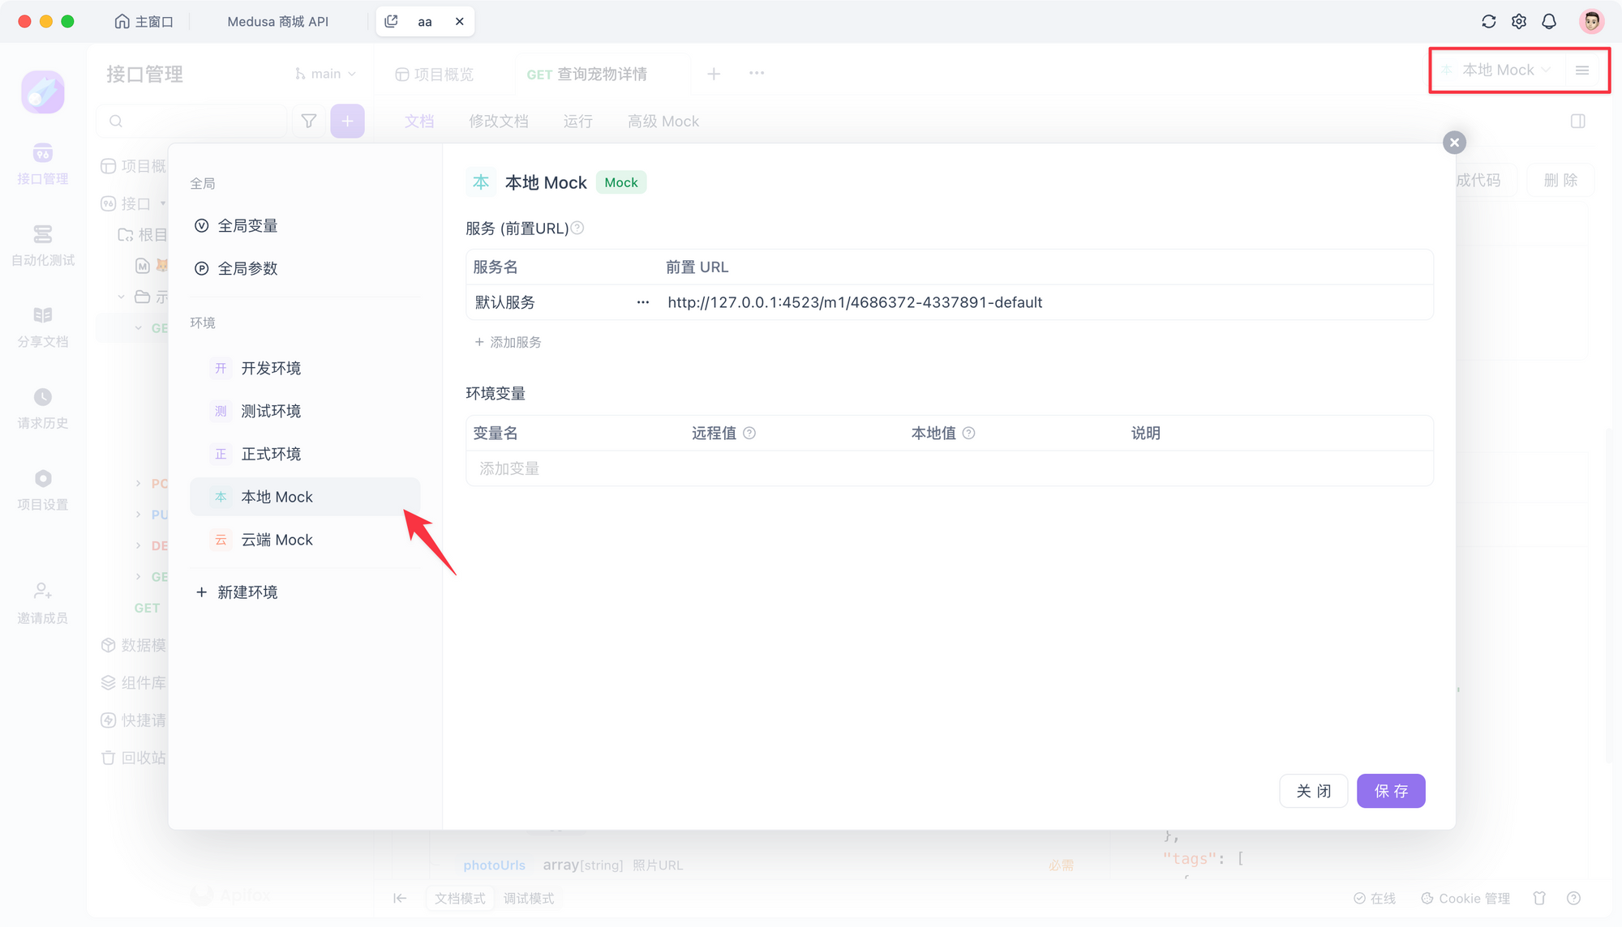Choose 云端 Mock environment
Viewport: 1622px width, 927px height.
[x=305, y=540]
